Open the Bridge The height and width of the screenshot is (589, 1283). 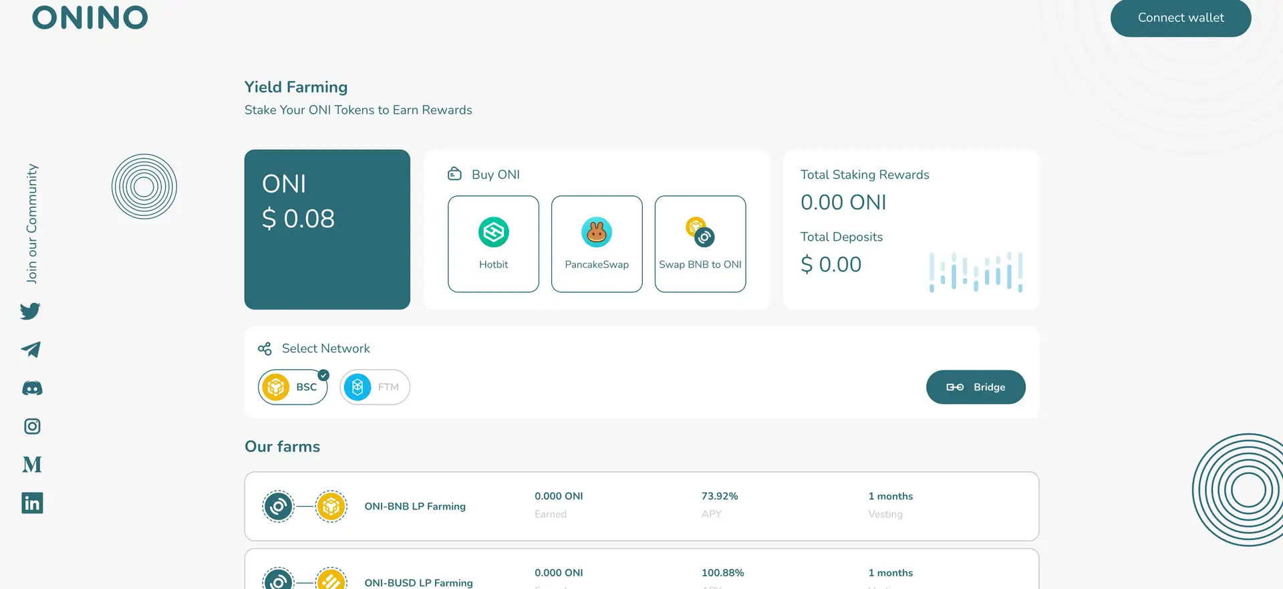tap(975, 387)
